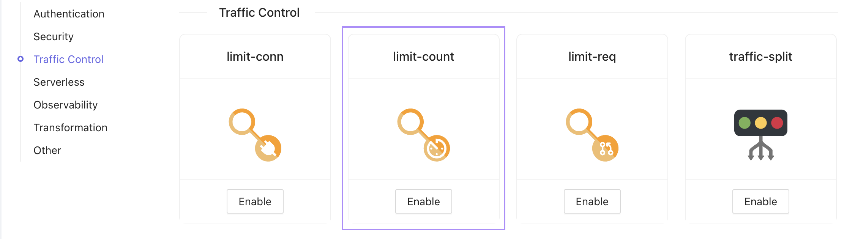Screen dimensions: 855x239
Task: Click the limit-conn plugin icon
Action: click(x=255, y=135)
